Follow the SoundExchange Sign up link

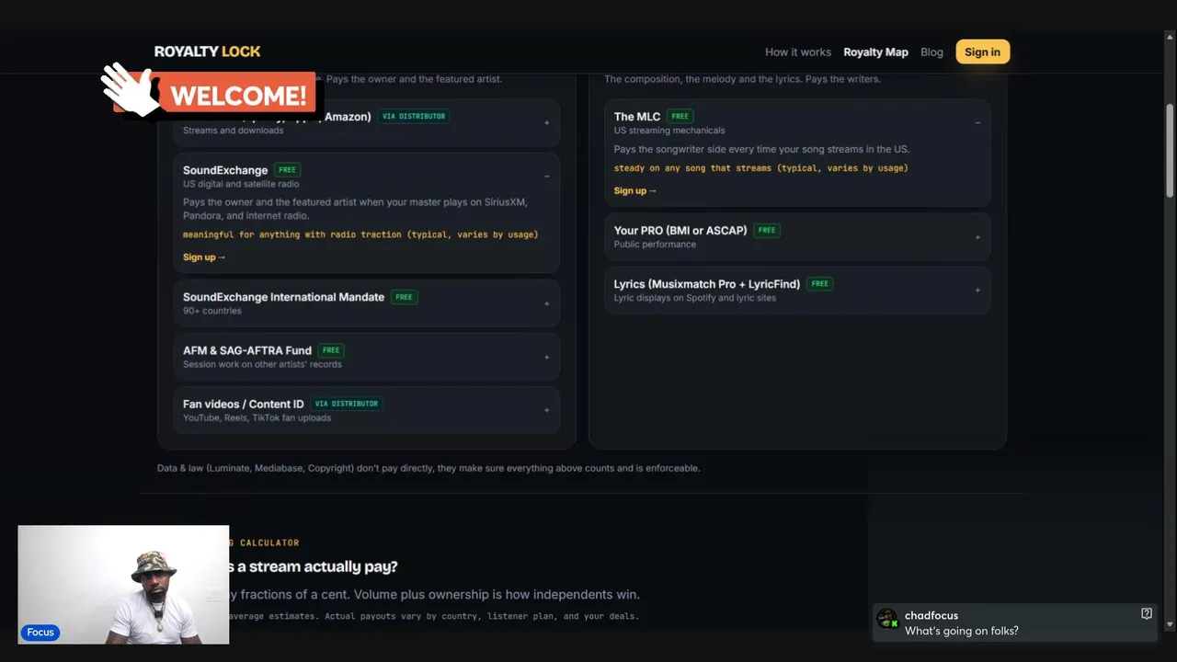pos(204,257)
